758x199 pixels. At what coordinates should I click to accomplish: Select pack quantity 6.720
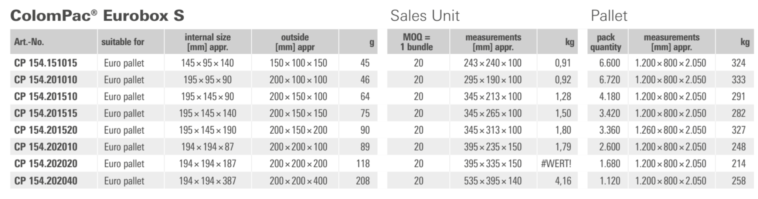tap(609, 80)
